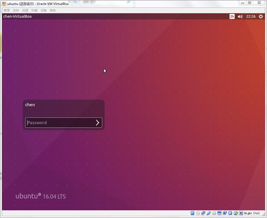Open the 设备 menu

pyautogui.click(x=44, y=10)
